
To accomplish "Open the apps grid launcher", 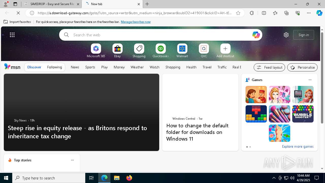I will click(x=12, y=35).
